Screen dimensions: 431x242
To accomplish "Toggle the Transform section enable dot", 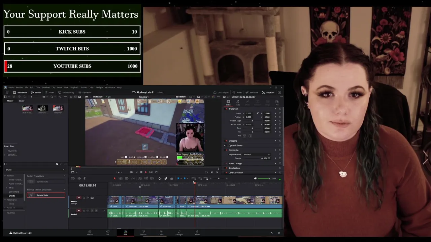I will [226, 109].
